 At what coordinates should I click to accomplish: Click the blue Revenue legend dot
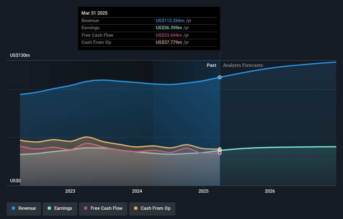click(x=14, y=208)
